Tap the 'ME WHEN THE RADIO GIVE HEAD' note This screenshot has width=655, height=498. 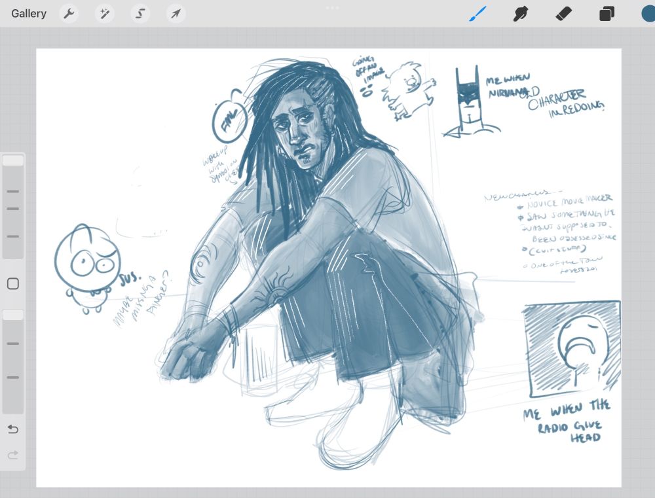coord(567,421)
